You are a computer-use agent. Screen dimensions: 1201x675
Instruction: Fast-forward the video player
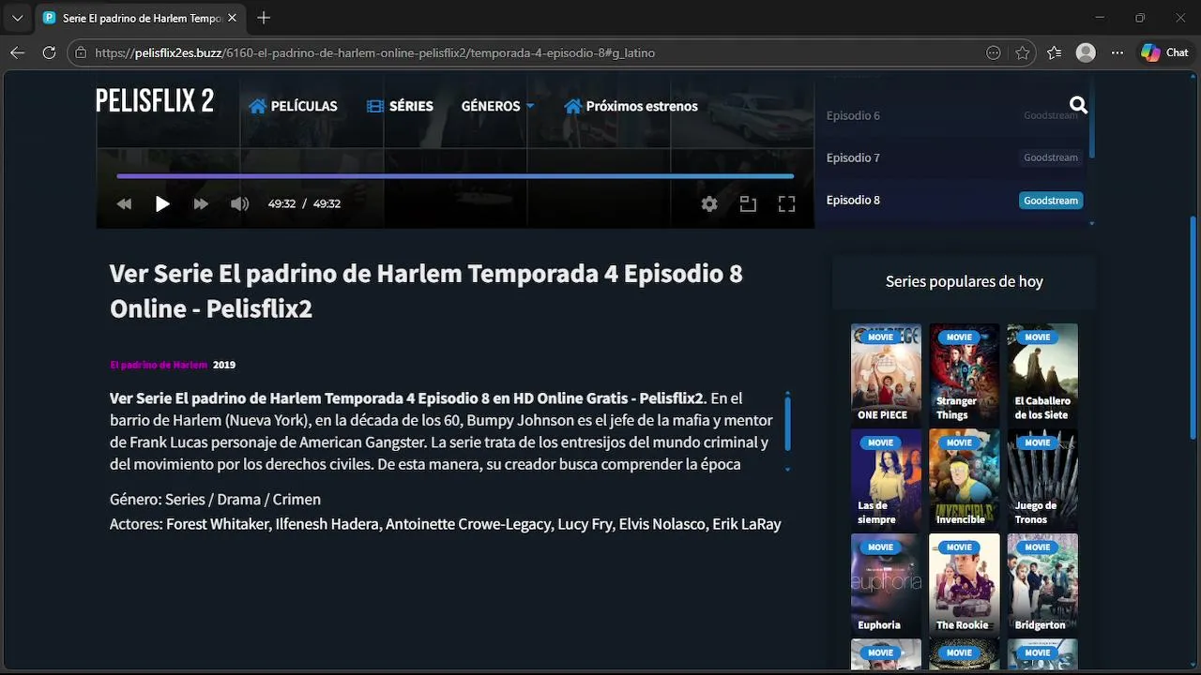[201, 203]
